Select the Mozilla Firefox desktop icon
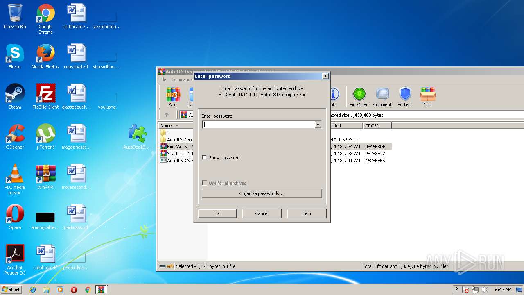This screenshot has height=295, width=524. tap(45, 57)
